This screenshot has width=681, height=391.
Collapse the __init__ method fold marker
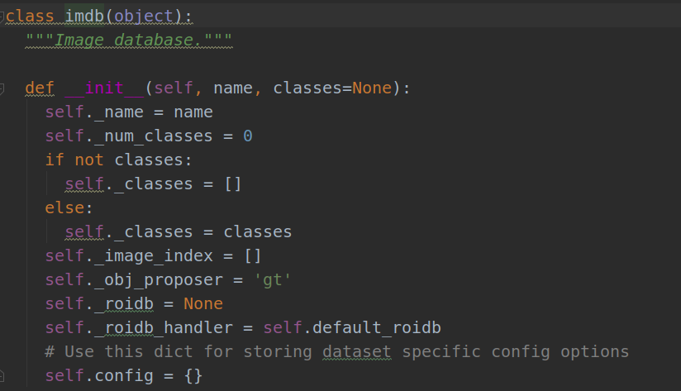click(x=2, y=88)
